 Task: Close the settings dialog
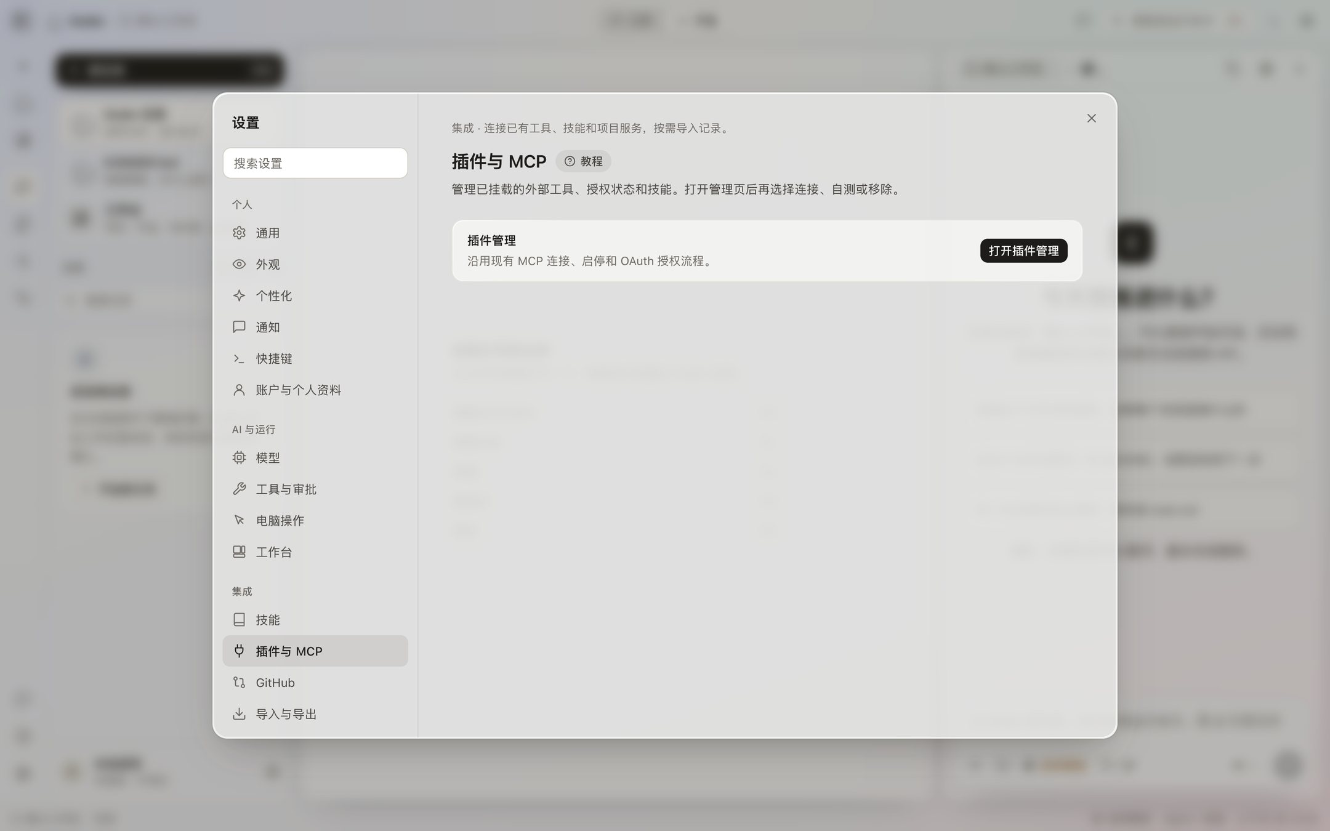click(1091, 118)
